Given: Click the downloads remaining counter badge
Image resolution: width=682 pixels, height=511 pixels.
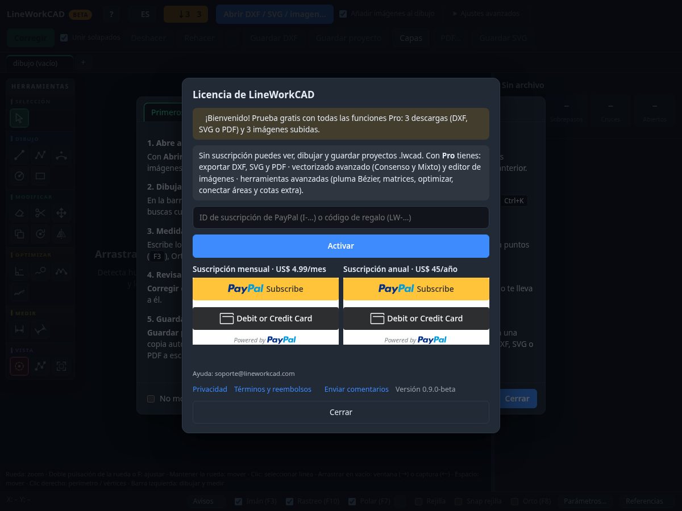Looking at the screenshot, I should [186, 14].
